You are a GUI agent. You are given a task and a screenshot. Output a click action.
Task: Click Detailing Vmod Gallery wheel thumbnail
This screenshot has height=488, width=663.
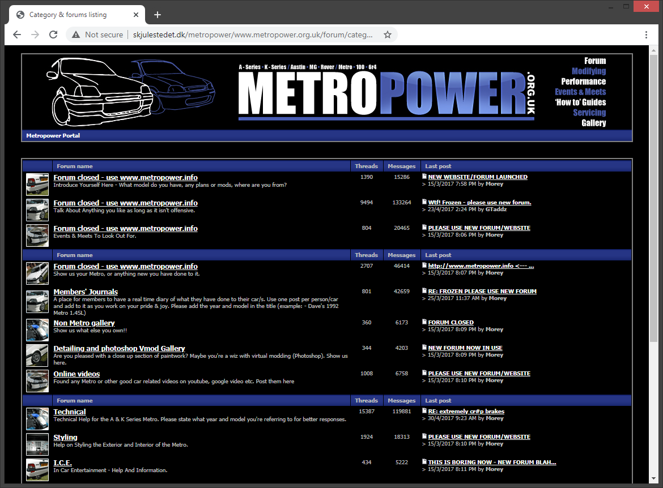(x=37, y=355)
